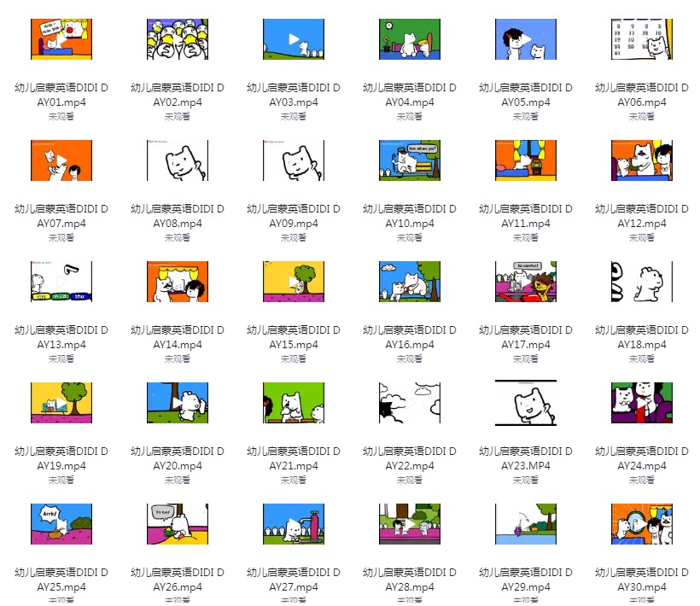This screenshot has width=700, height=606.
Task: Select file name 幼儿启蒙英语DIDI DAY28.mp4
Action: (410, 580)
